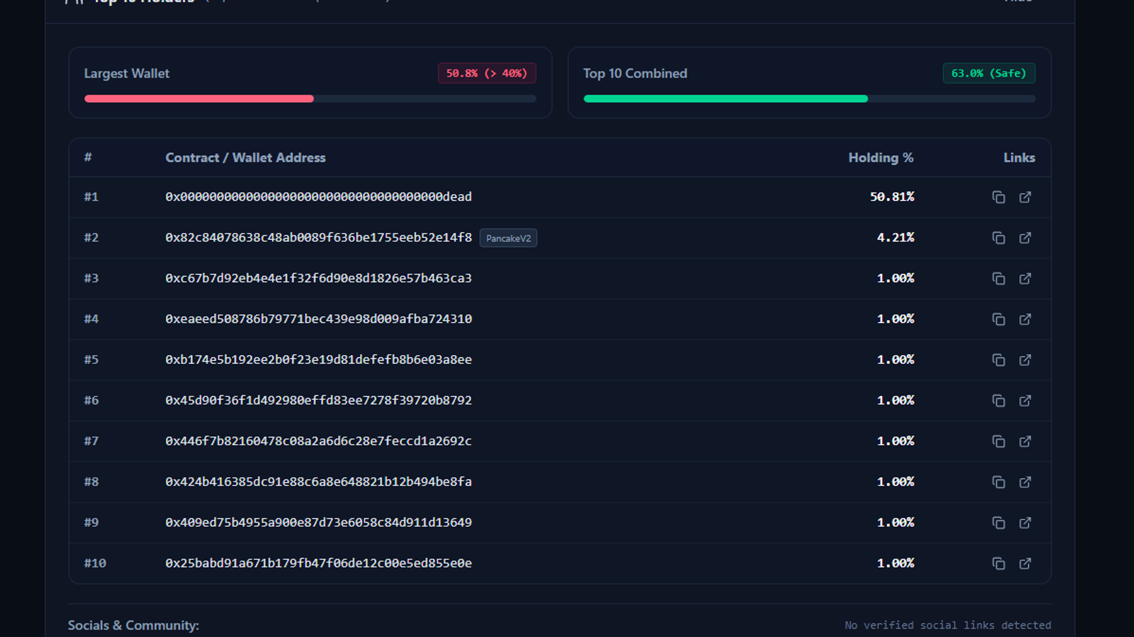This screenshot has height=637, width=1134.
Task: Open the external link for holder #8
Action: [x=1025, y=482]
